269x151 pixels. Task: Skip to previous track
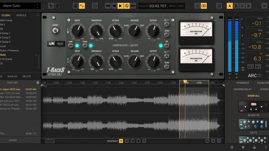[108, 6]
